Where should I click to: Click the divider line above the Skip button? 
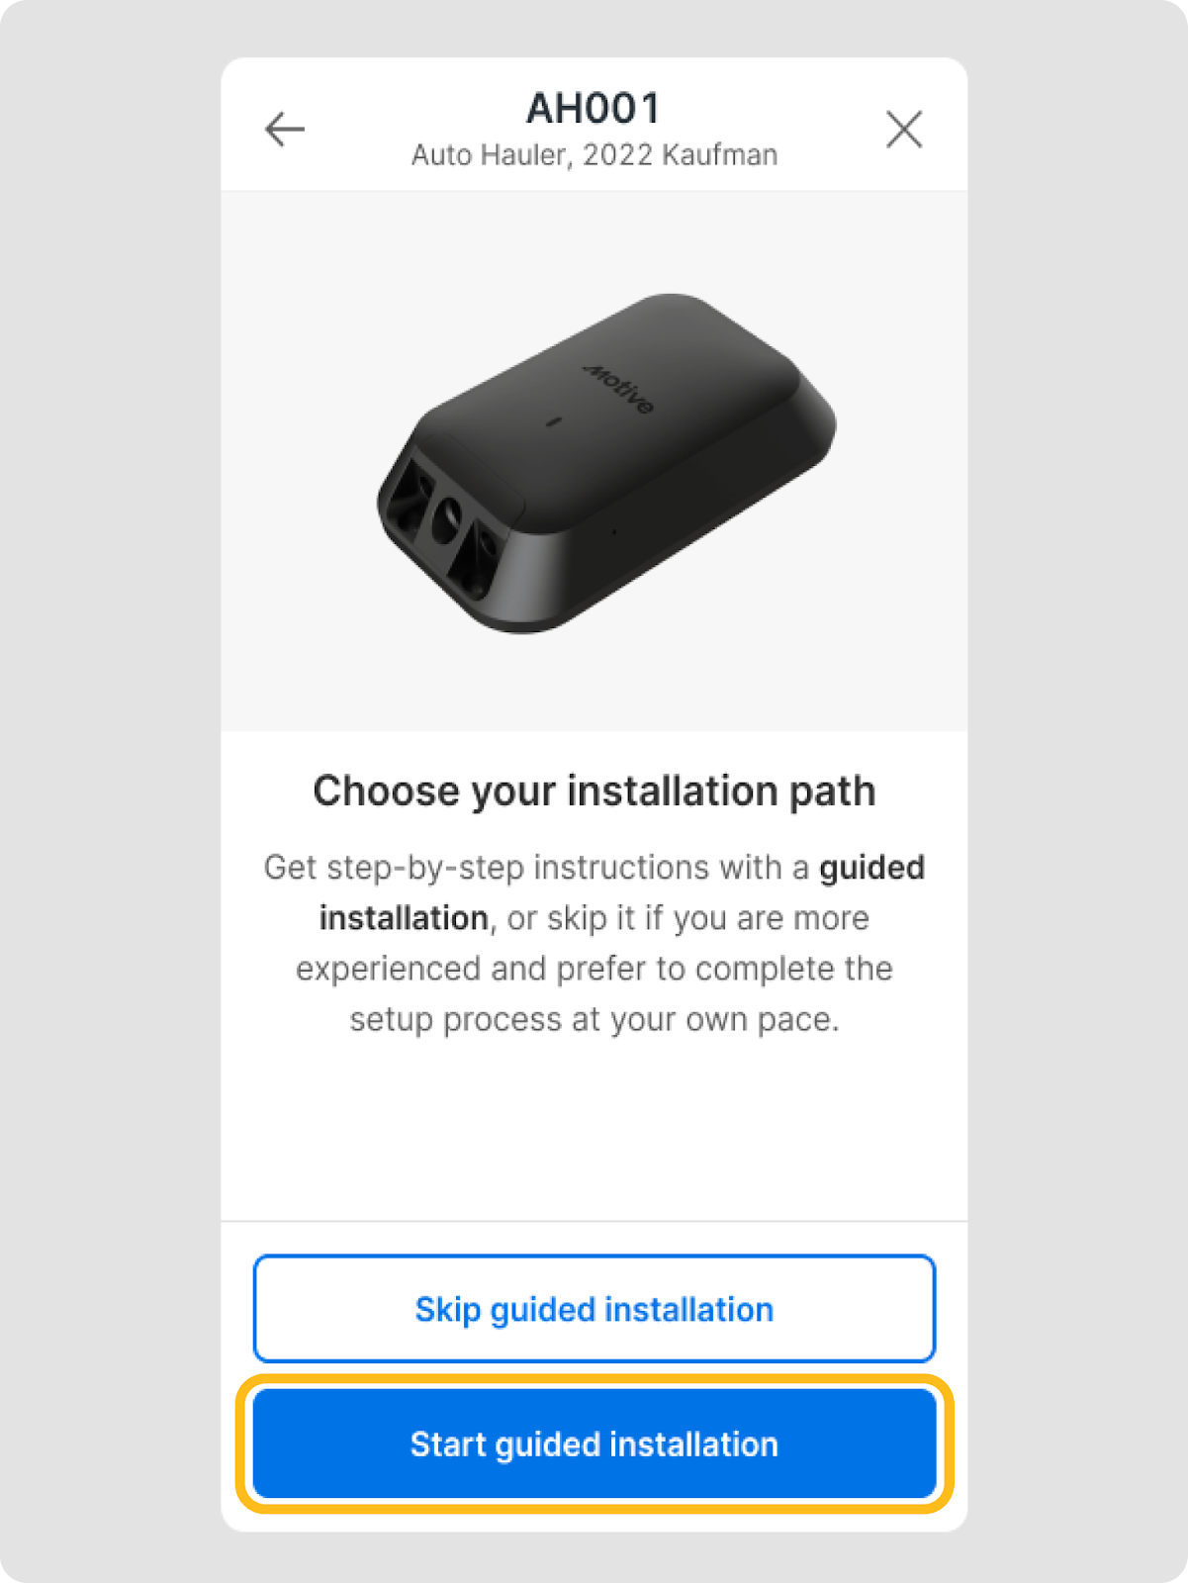click(594, 1221)
